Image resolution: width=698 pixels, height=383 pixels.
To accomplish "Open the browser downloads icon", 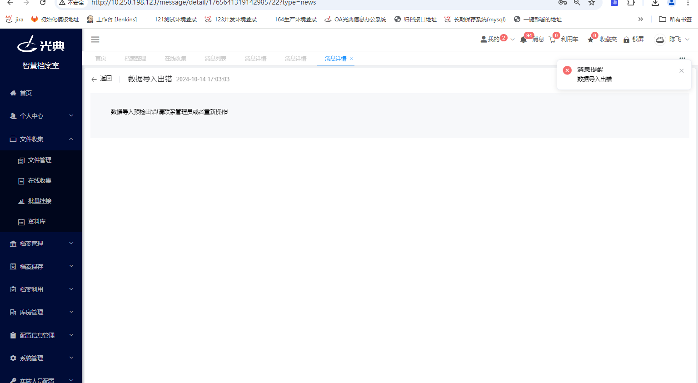I will click(655, 3).
